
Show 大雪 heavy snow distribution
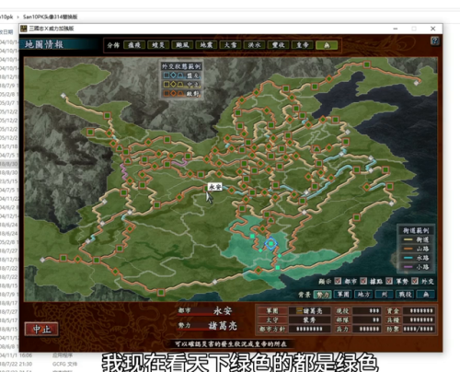coord(230,45)
